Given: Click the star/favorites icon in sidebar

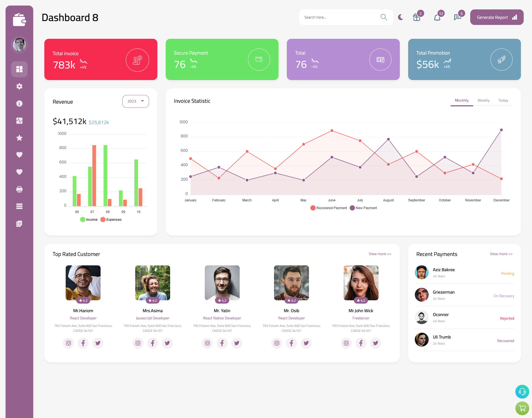Looking at the screenshot, I should tap(19, 138).
